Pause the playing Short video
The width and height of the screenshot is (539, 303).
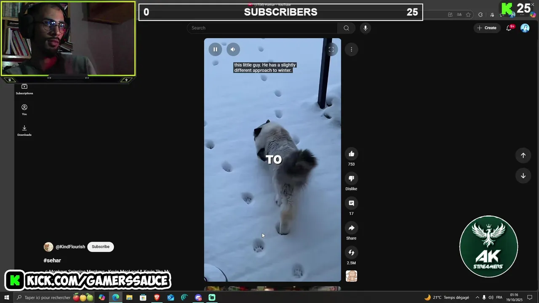coord(215,49)
